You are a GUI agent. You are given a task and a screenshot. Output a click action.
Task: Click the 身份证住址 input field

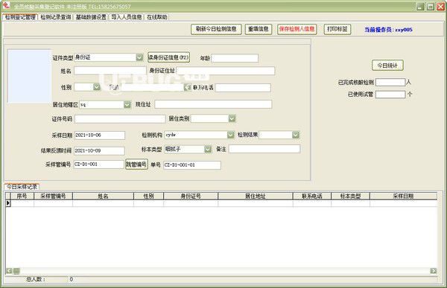(226, 71)
